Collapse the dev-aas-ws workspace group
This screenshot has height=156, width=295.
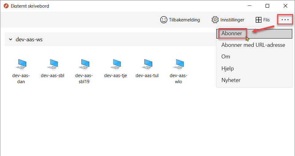click(11, 39)
